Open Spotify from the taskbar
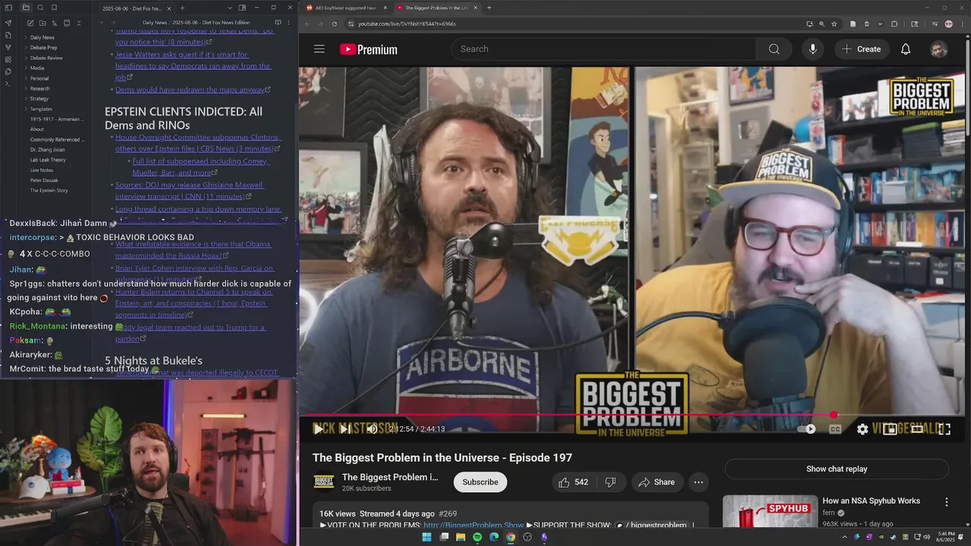 click(477, 537)
